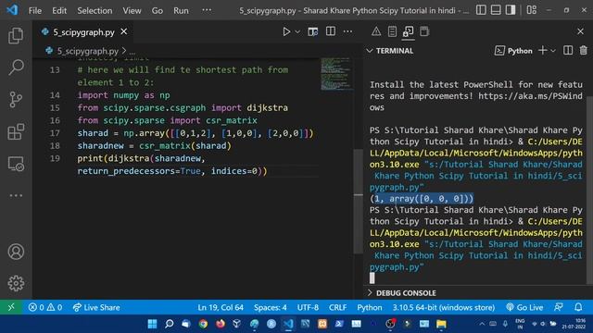Open the View menu
Screen dimensions: 593x333
click(132, 10)
